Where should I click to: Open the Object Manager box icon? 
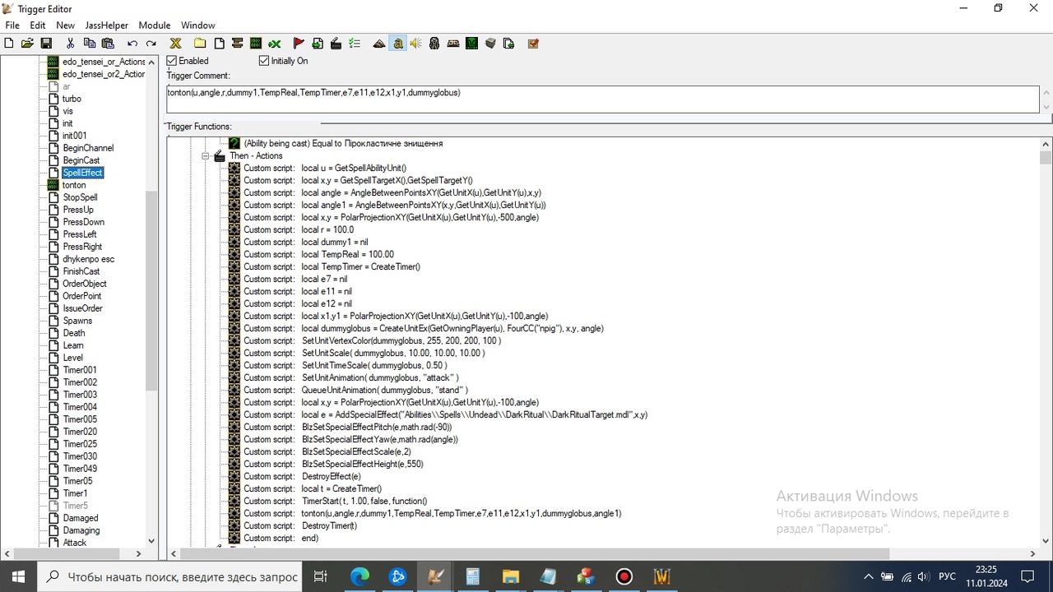pyautogui.click(x=490, y=44)
